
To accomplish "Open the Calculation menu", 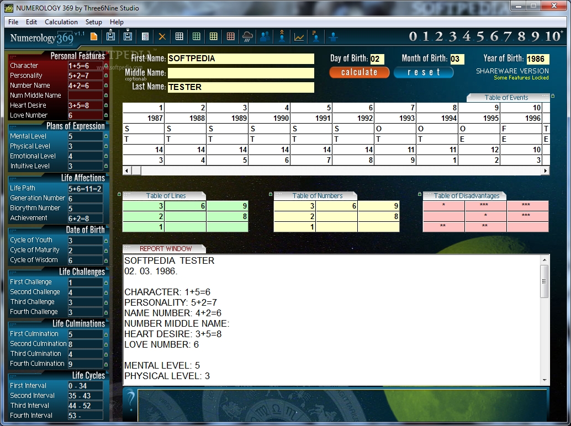I will (61, 22).
